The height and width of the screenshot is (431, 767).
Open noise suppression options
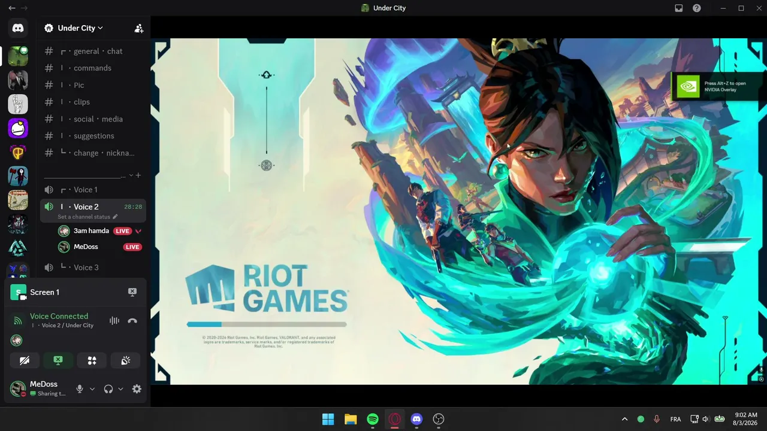(x=114, y=321)
